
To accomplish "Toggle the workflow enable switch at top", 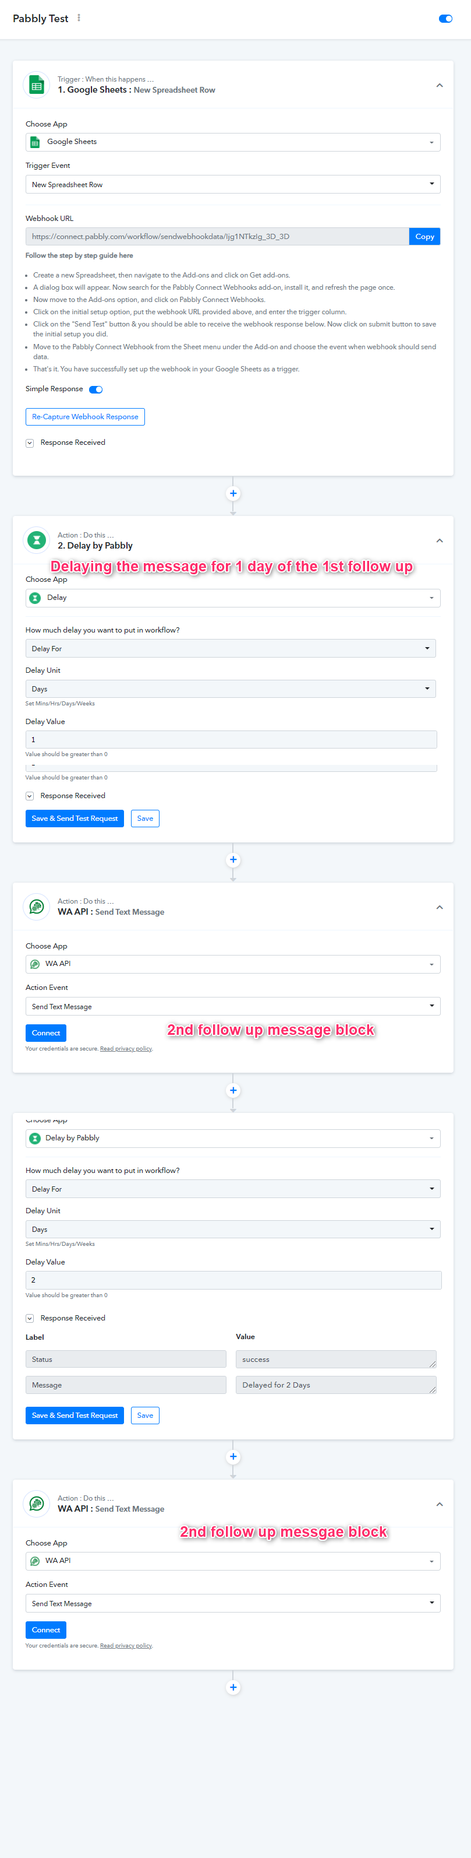I will click(x=445, y=19).
